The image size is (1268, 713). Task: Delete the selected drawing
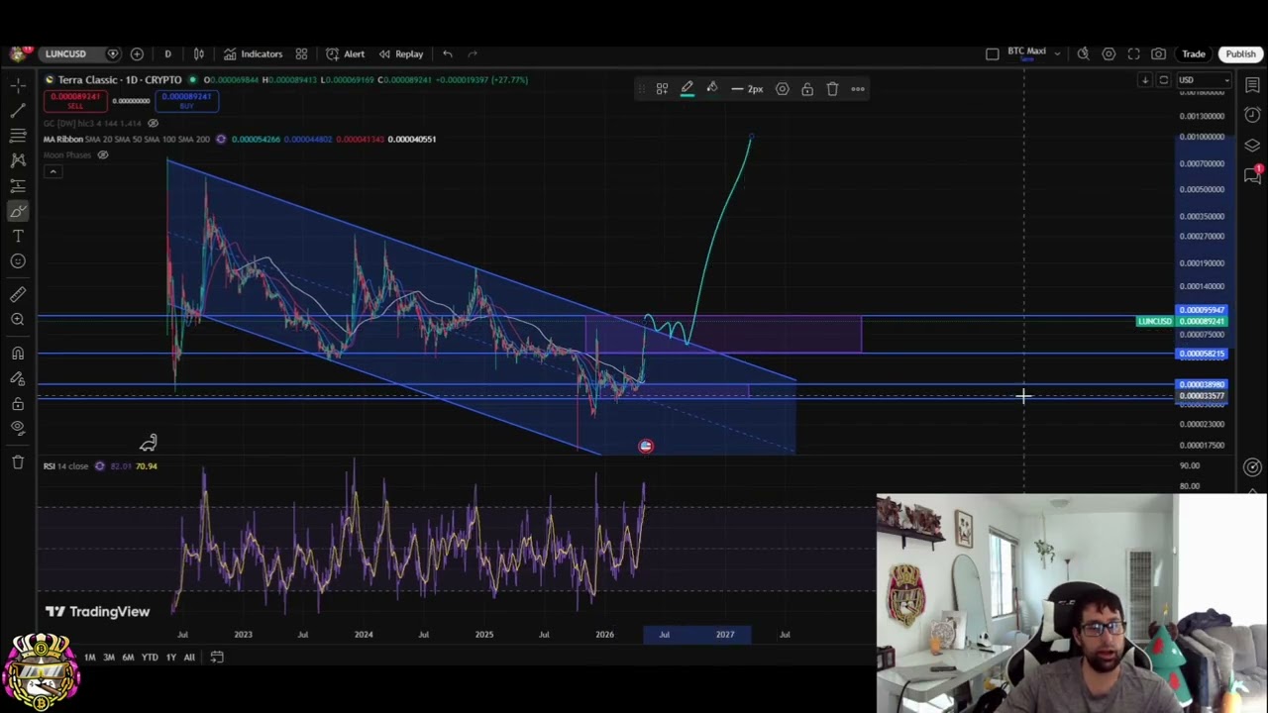(832, 89)
